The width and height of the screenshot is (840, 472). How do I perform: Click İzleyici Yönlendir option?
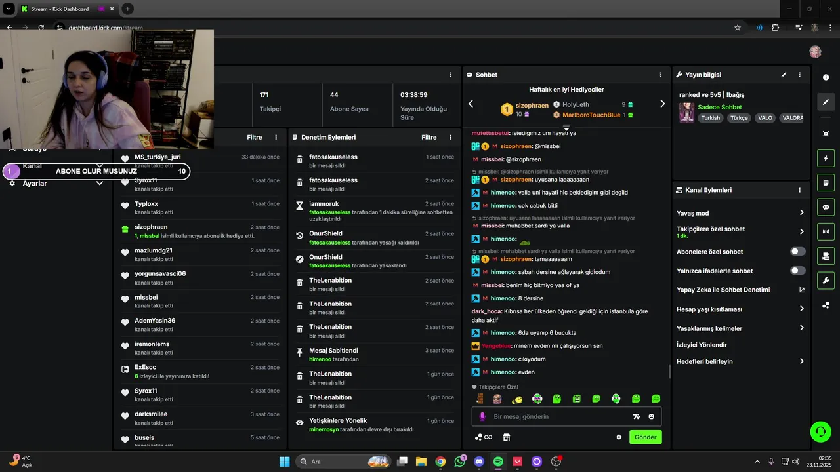coord(702,345)
